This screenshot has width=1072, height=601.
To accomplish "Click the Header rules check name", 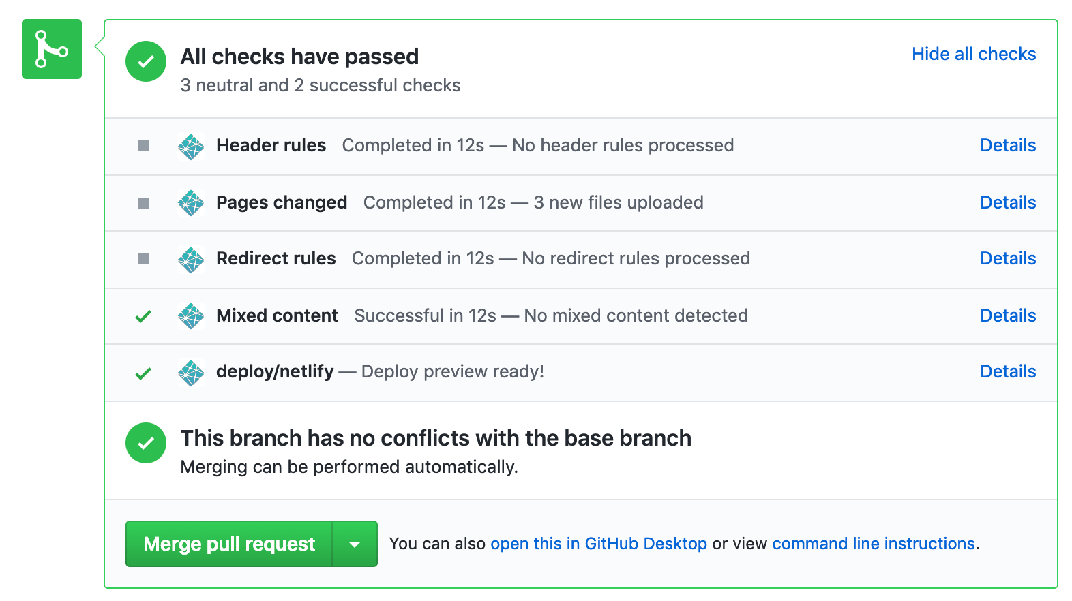I will tap(271, 145).
